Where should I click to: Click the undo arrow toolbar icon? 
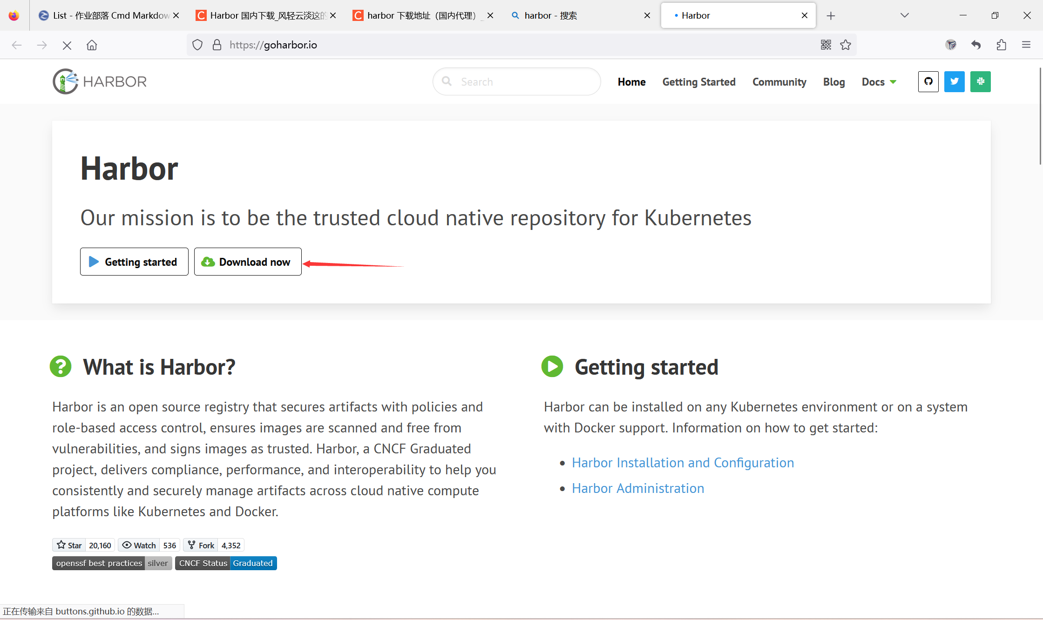pos(976,45)
